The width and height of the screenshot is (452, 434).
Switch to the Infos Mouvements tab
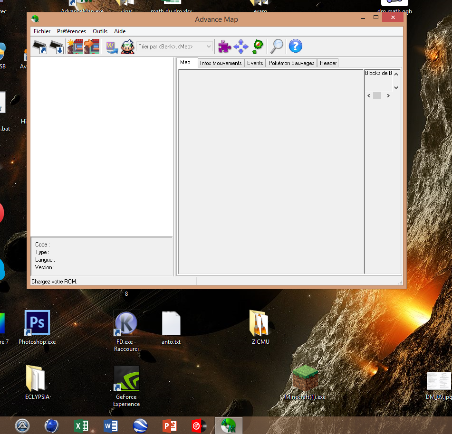(x=221, y=63)
